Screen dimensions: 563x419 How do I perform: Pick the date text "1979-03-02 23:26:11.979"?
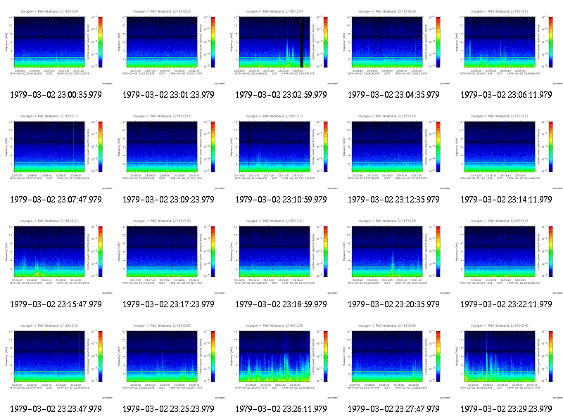281,409
